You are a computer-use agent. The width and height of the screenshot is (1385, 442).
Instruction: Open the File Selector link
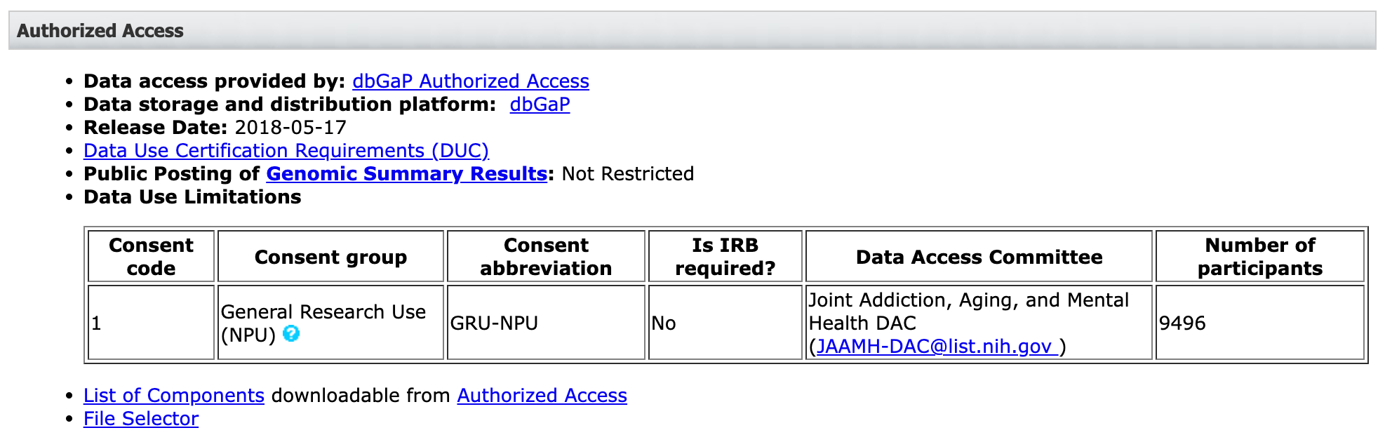click(x=140, y=419)
